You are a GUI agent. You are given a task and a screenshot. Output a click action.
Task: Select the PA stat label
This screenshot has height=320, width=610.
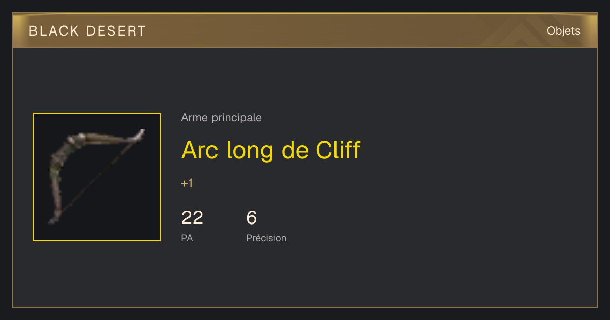click(x=187, y=238)
